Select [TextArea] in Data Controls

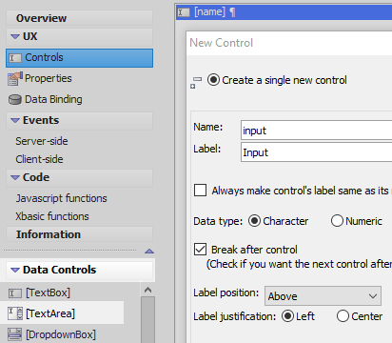[50, 313]
